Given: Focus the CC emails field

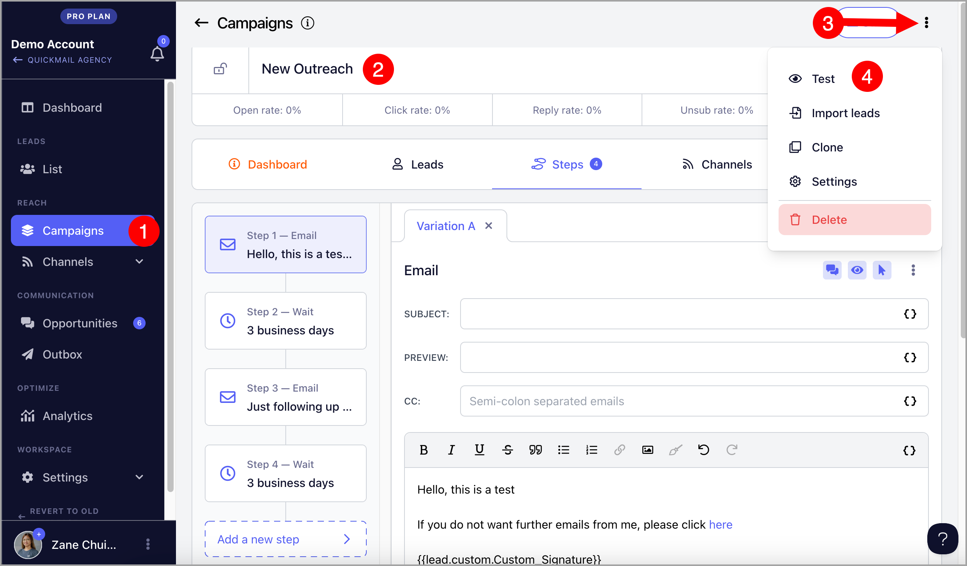Looking at the screenshot, I should pyautogui.click(x=694, y=401).
